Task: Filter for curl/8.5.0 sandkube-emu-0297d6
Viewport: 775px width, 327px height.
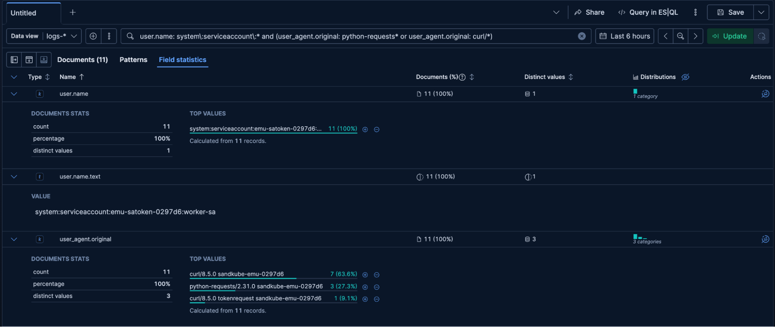Action: (365, 275)
